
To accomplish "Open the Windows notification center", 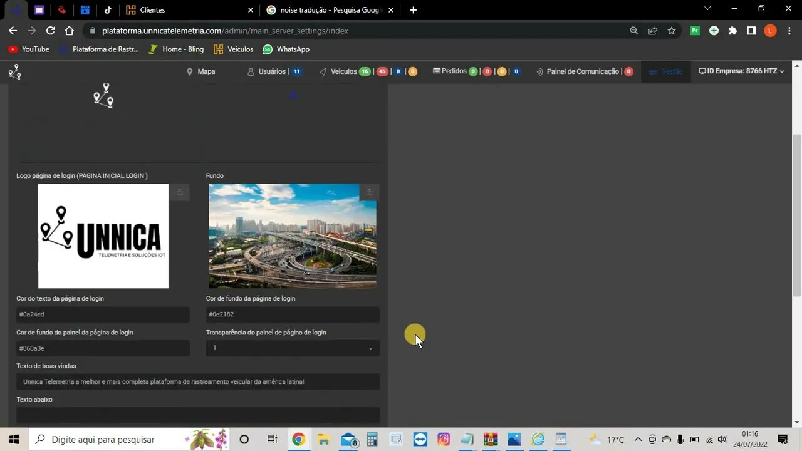I will [x=783, y=440].
